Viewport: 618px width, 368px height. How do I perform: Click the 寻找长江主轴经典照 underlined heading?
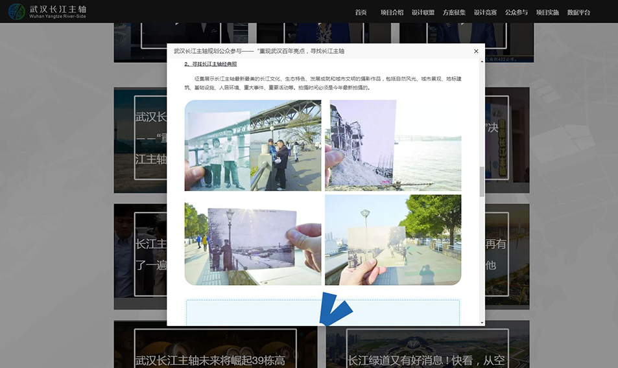click(x=211, y=64)
